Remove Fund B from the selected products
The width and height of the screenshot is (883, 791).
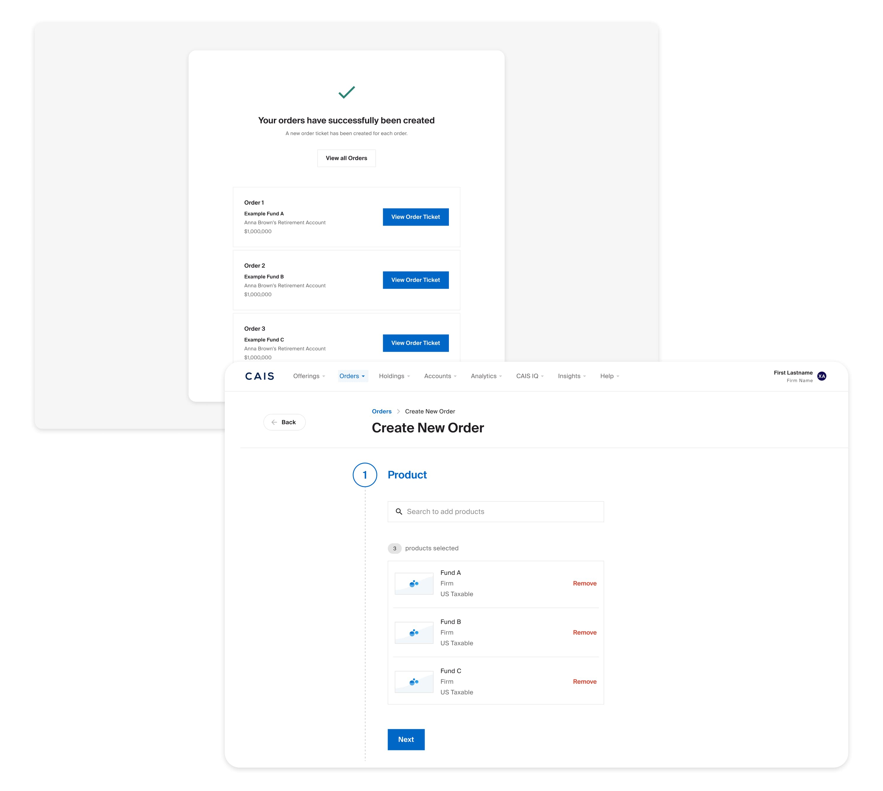[x=584, y=632]
